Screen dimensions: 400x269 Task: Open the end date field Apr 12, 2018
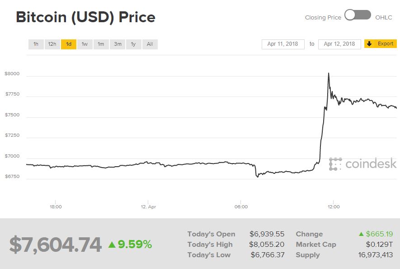pyautogui.click(x=339, y=44)
